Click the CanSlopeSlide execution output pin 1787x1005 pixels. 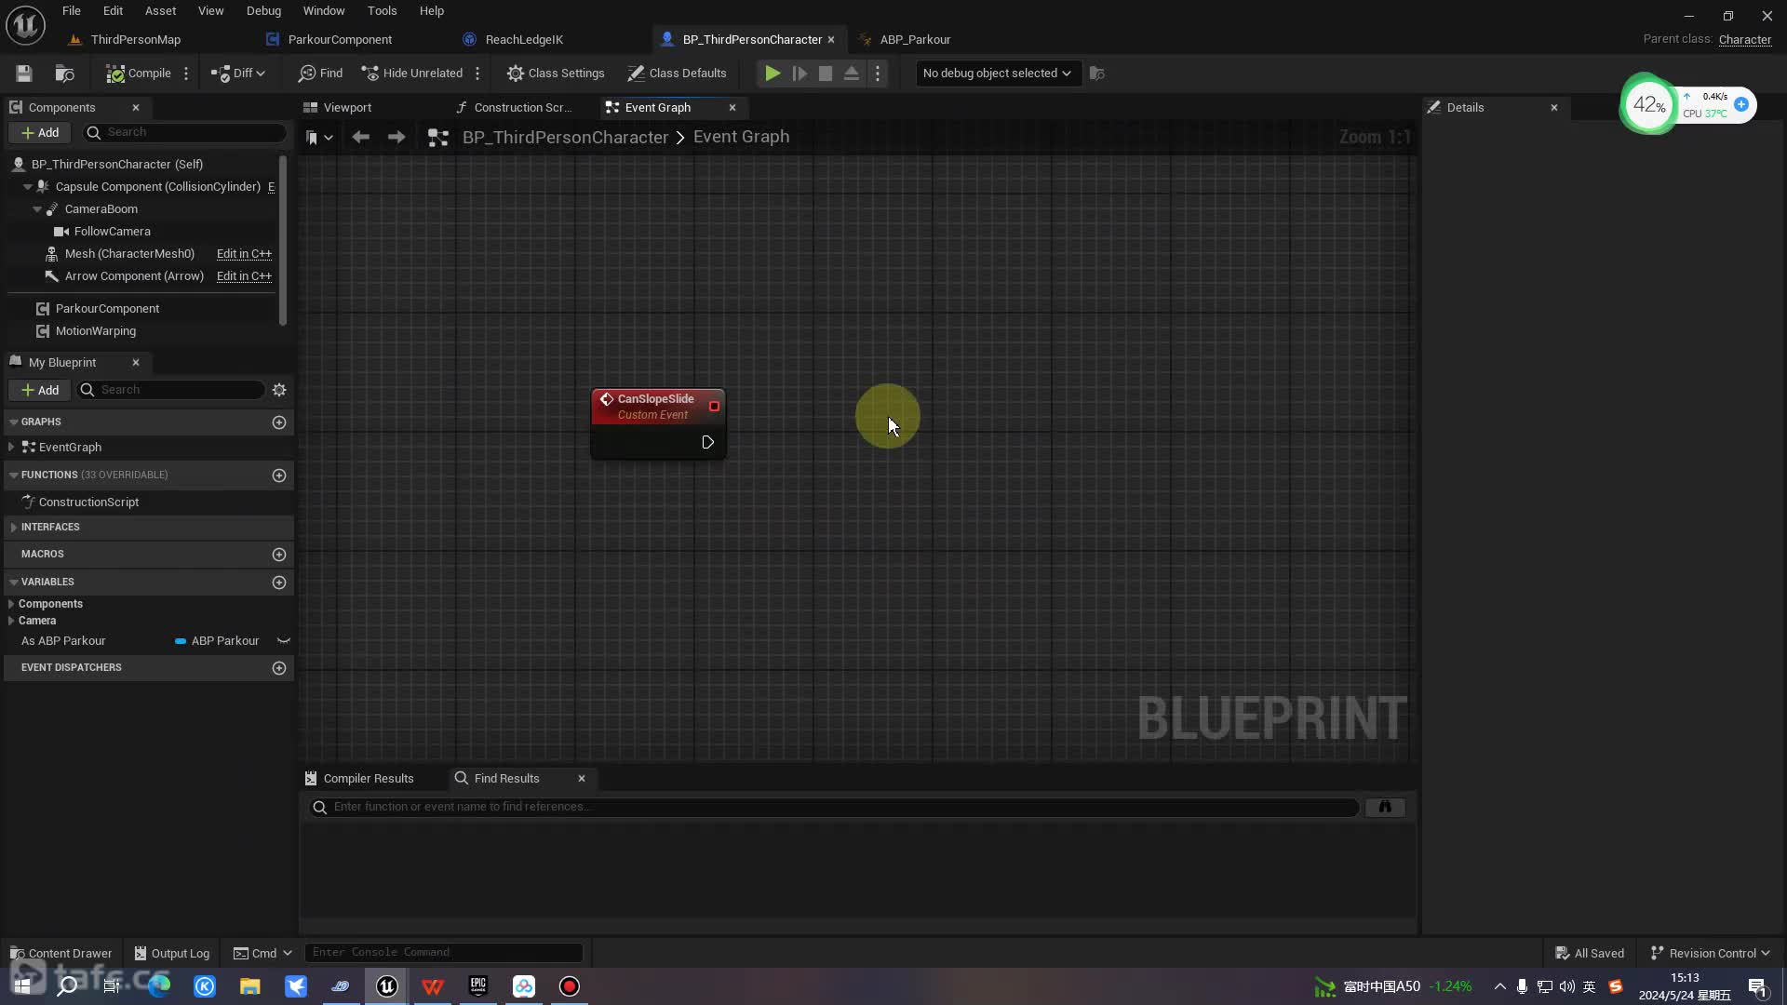707,443
